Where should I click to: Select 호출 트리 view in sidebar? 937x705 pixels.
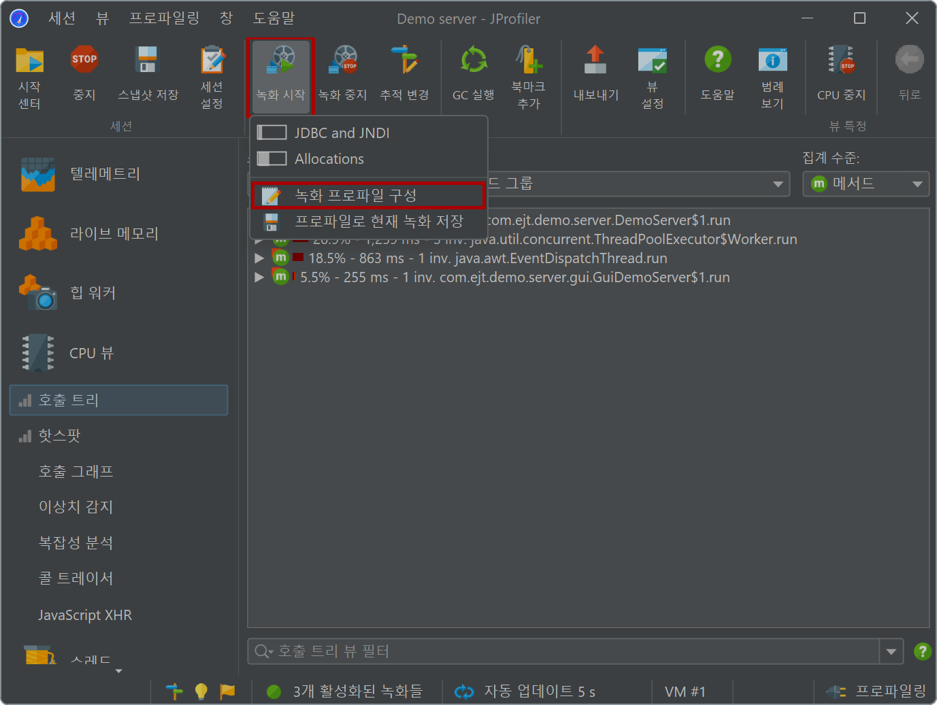(x=118, y=400)
